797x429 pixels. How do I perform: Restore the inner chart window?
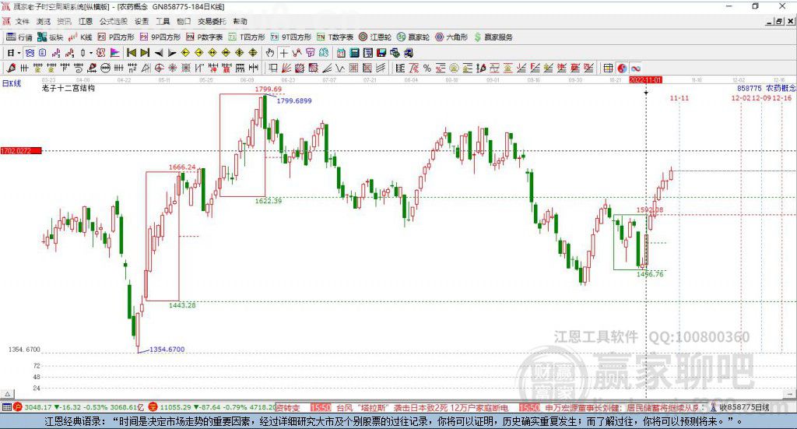pos(778,21)
